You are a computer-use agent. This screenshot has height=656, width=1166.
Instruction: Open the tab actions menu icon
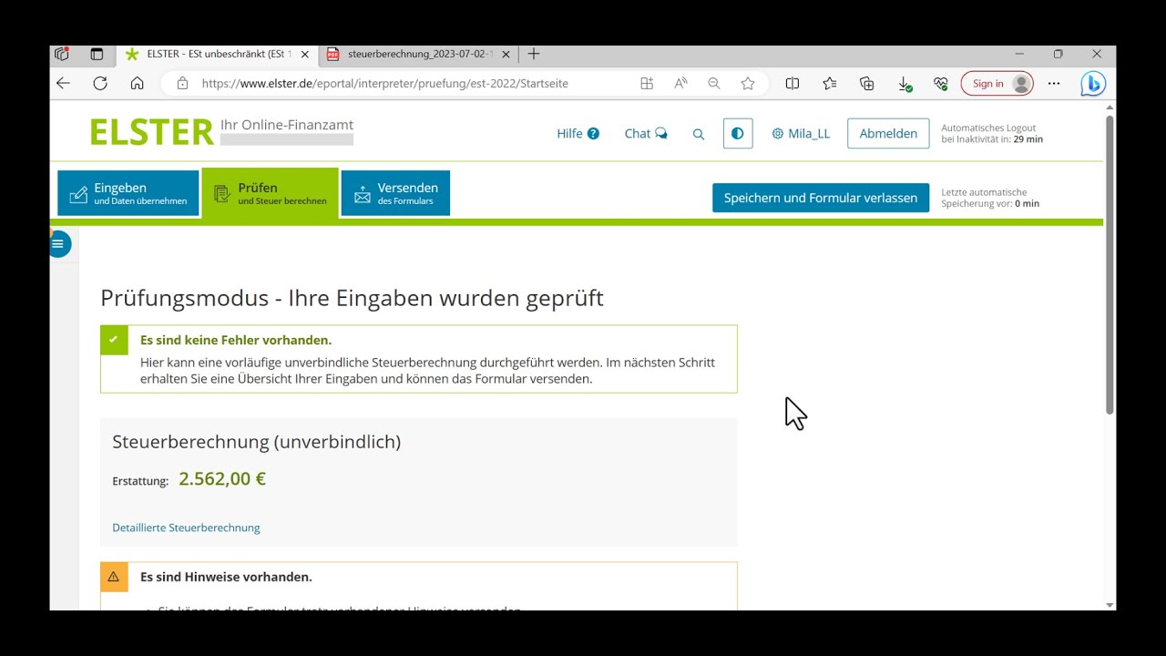tap(97, 54)
